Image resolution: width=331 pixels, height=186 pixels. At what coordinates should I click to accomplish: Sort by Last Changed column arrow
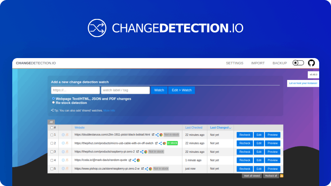click(x=230, y=128)
